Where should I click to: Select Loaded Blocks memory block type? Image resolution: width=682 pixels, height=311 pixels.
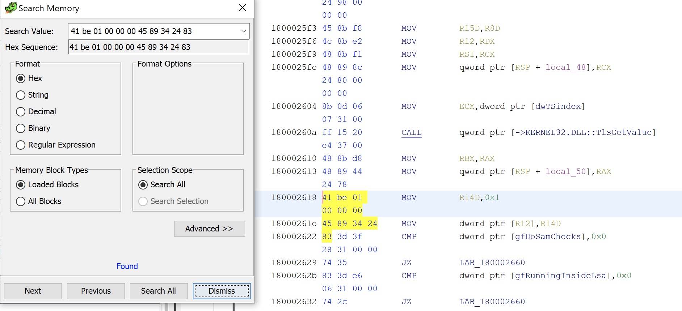pyautogui.click(x=21, y=185)
